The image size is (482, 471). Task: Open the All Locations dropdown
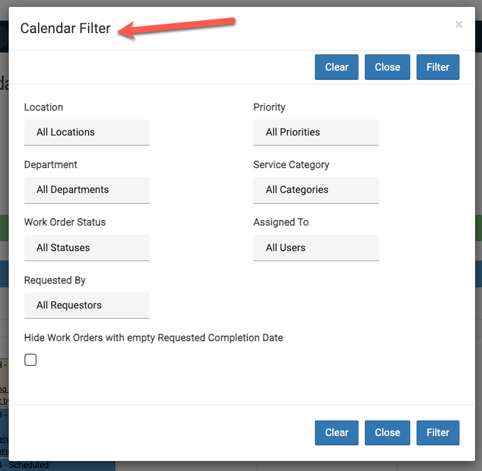[x=87, y=132]
